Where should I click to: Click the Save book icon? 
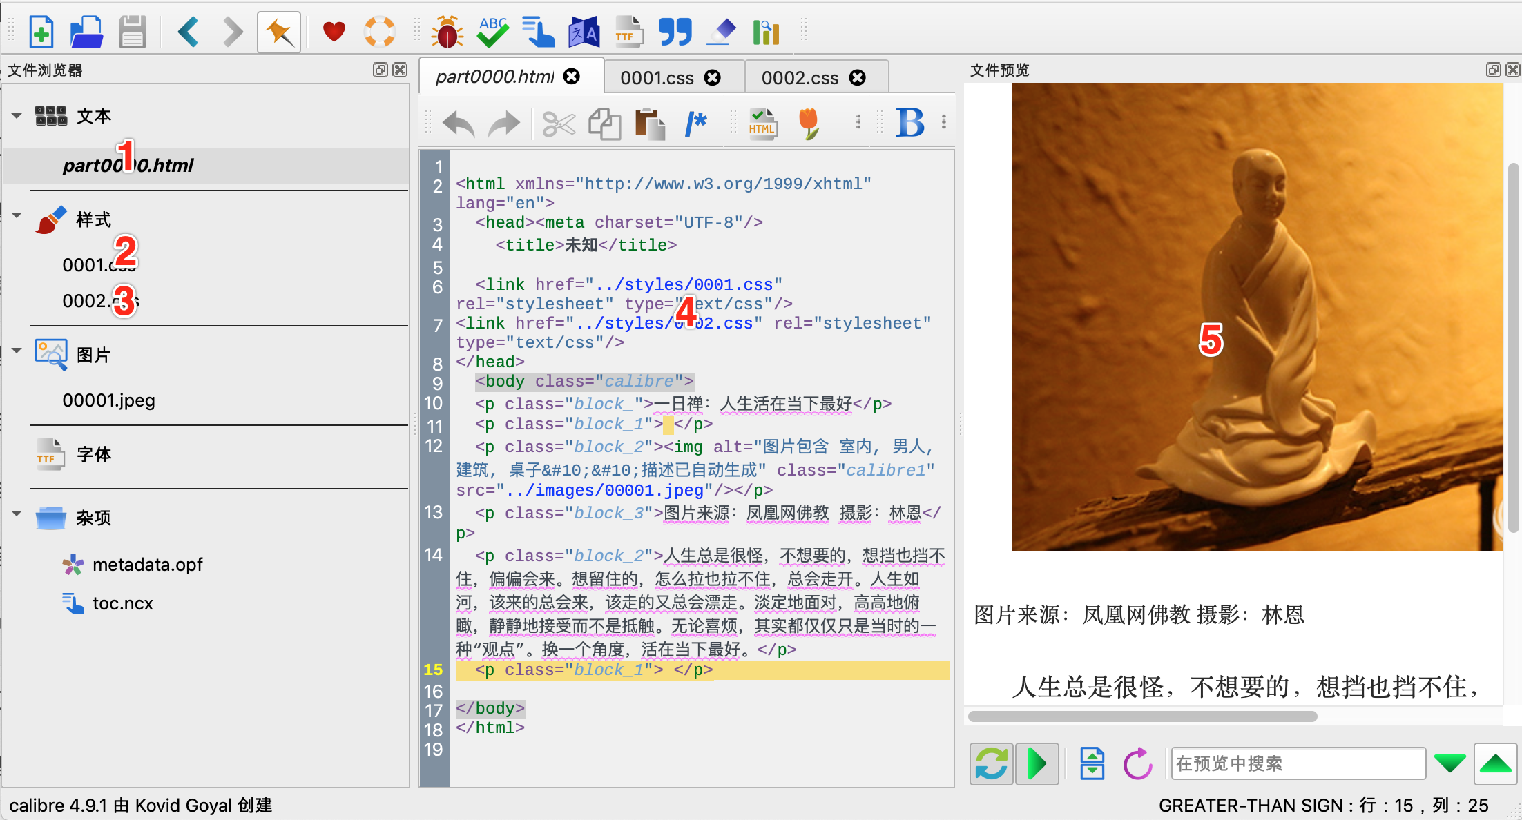132,32
